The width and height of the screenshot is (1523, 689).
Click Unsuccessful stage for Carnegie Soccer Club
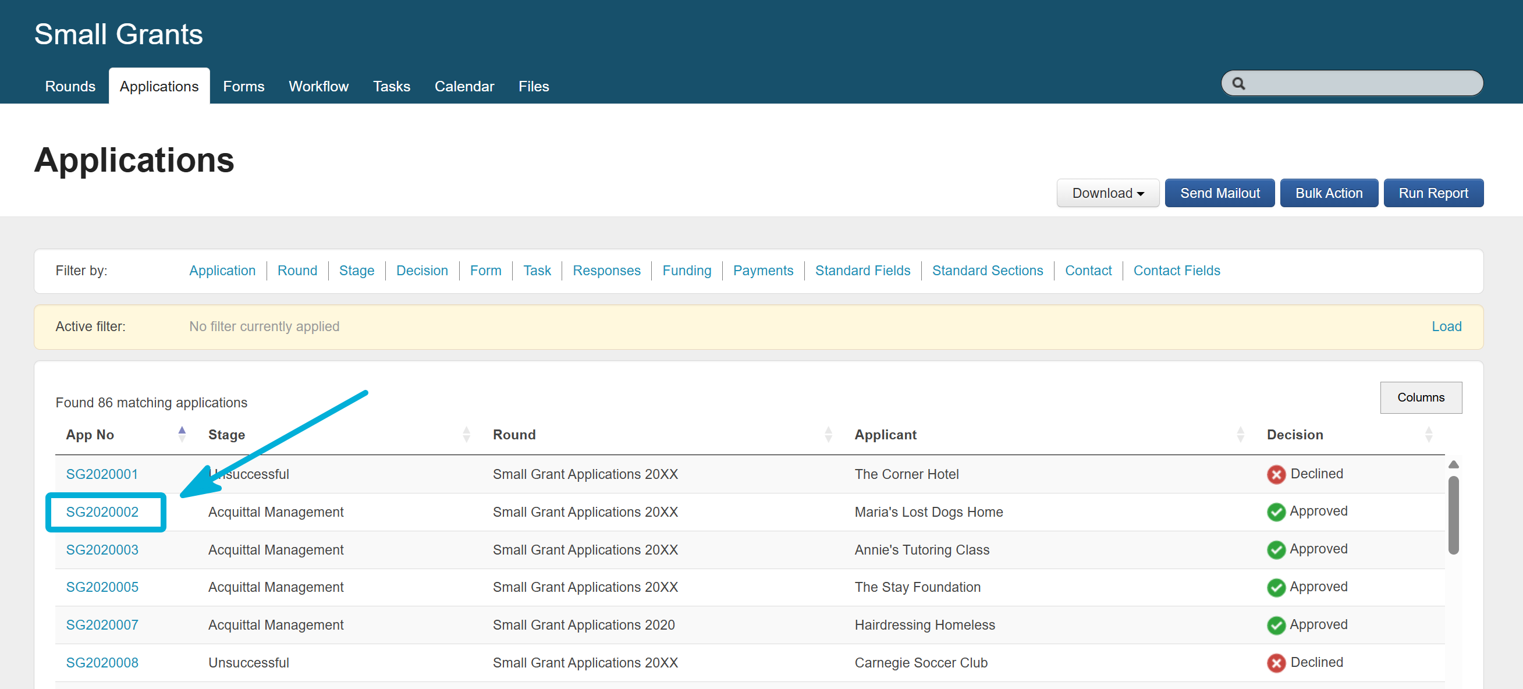click(248, 663)
